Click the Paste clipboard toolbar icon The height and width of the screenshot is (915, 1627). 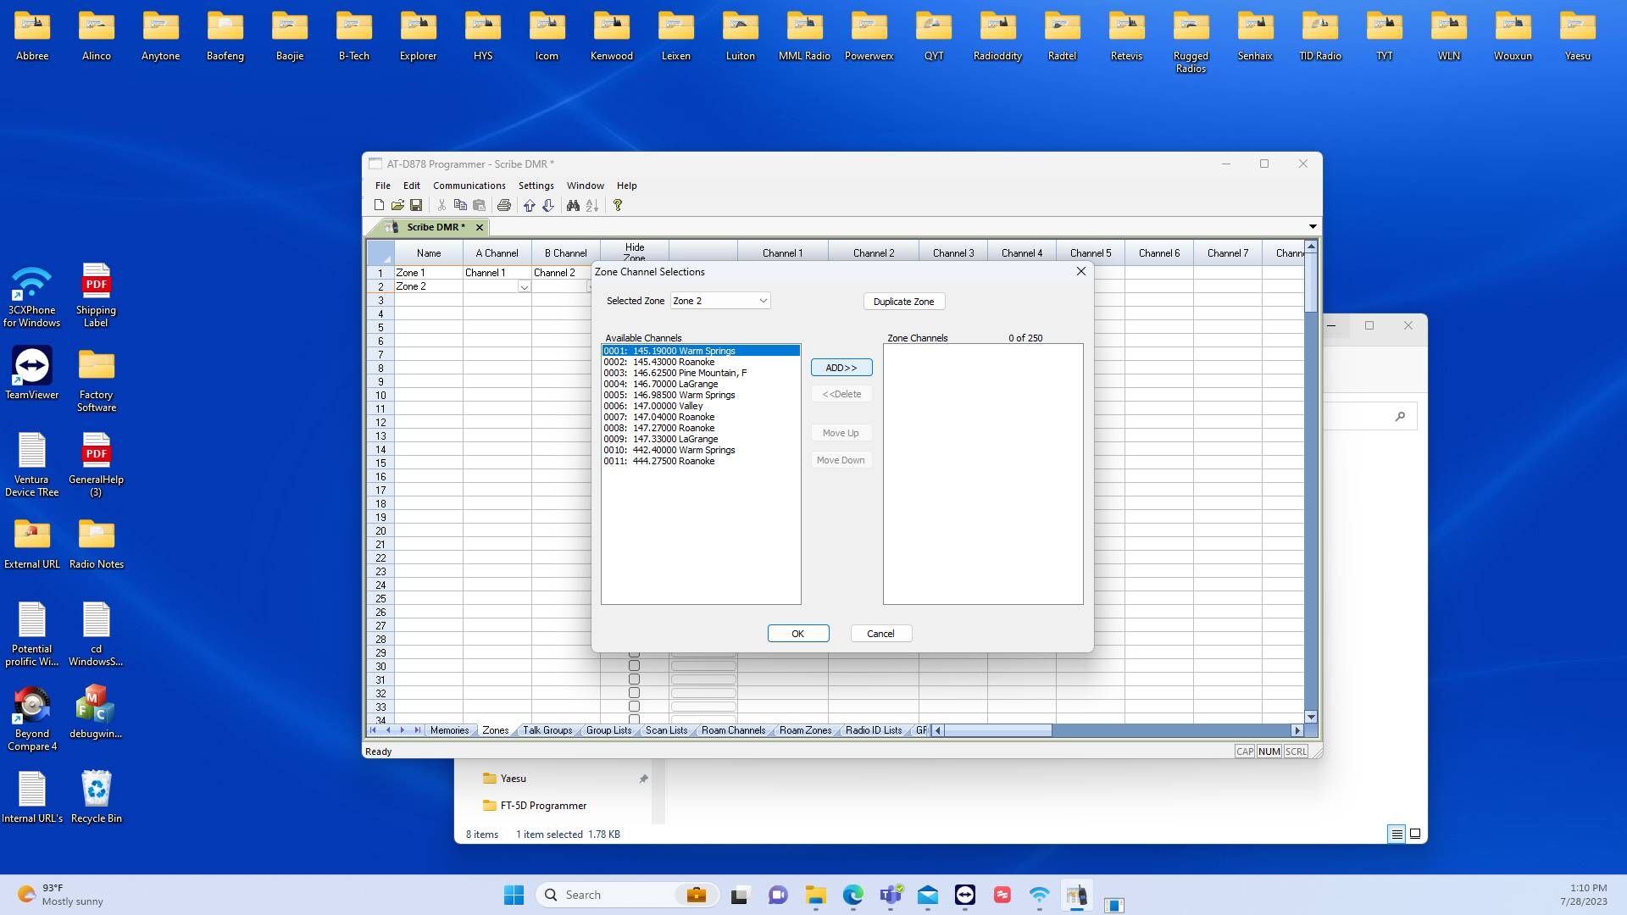click(479, 206)
